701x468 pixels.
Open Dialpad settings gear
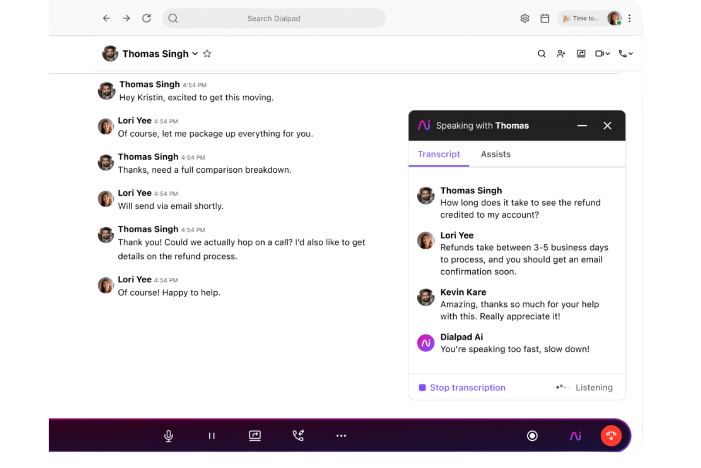pyautogui.click(x=524, y=18)
